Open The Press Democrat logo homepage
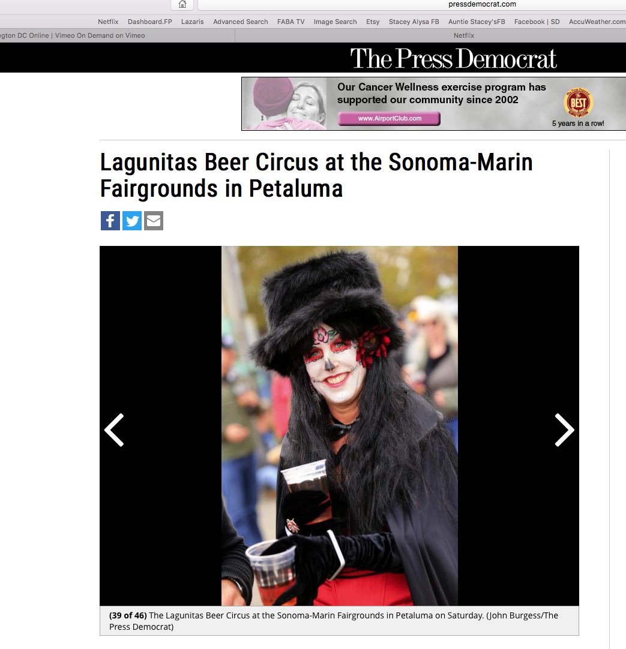This screenshot has width=626, height=649. [453, 58]
